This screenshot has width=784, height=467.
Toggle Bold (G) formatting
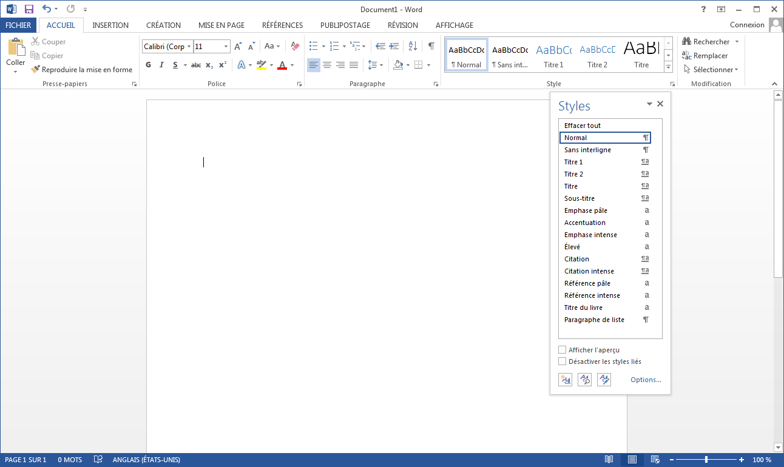pyautogui.click(x=149, y=65)
